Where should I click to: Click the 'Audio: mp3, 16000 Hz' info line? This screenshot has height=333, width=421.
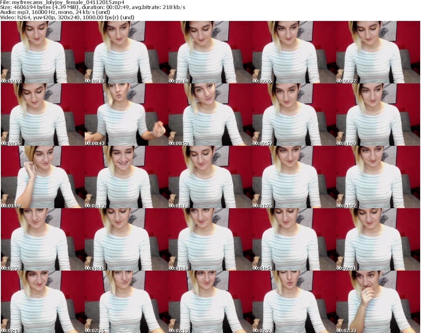coord(55,12)
